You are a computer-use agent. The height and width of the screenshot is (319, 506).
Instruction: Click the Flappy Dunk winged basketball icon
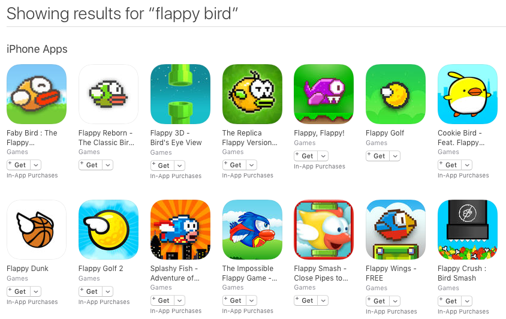[37, 230]
